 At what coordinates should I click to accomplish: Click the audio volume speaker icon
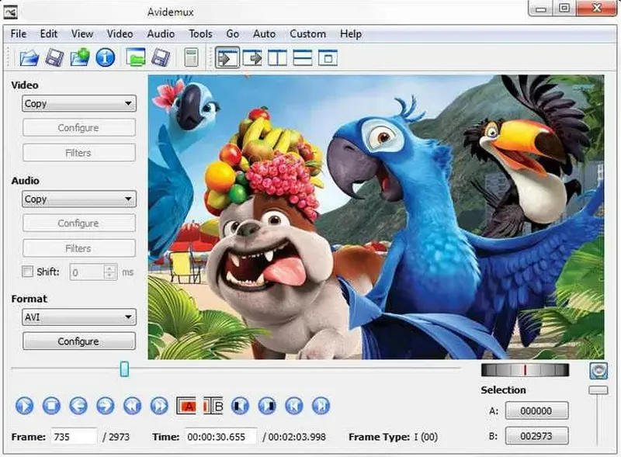point(598,371)
